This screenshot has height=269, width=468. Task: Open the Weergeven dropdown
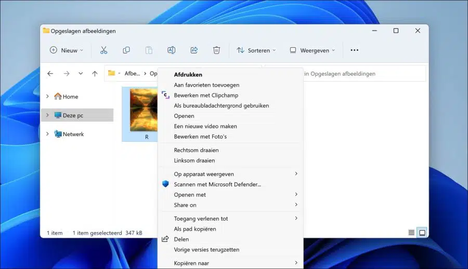[x=313, y=50]
